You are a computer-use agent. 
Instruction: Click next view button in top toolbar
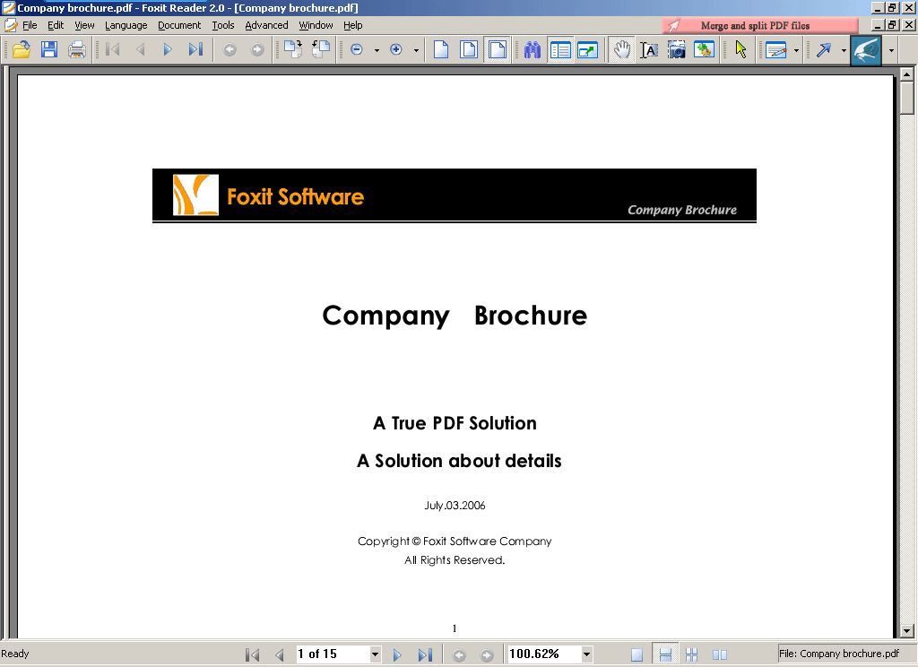(x=257, y=50)
